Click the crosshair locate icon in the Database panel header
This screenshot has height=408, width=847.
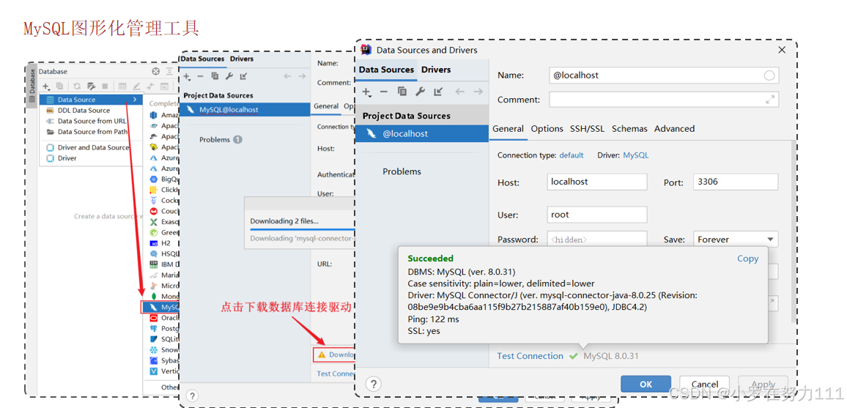pyautogui.click(x=155, y=71)
